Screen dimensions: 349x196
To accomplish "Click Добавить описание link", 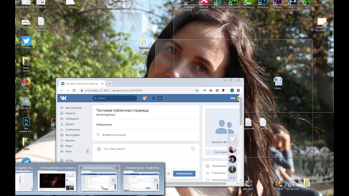I will tap(114, 135).
